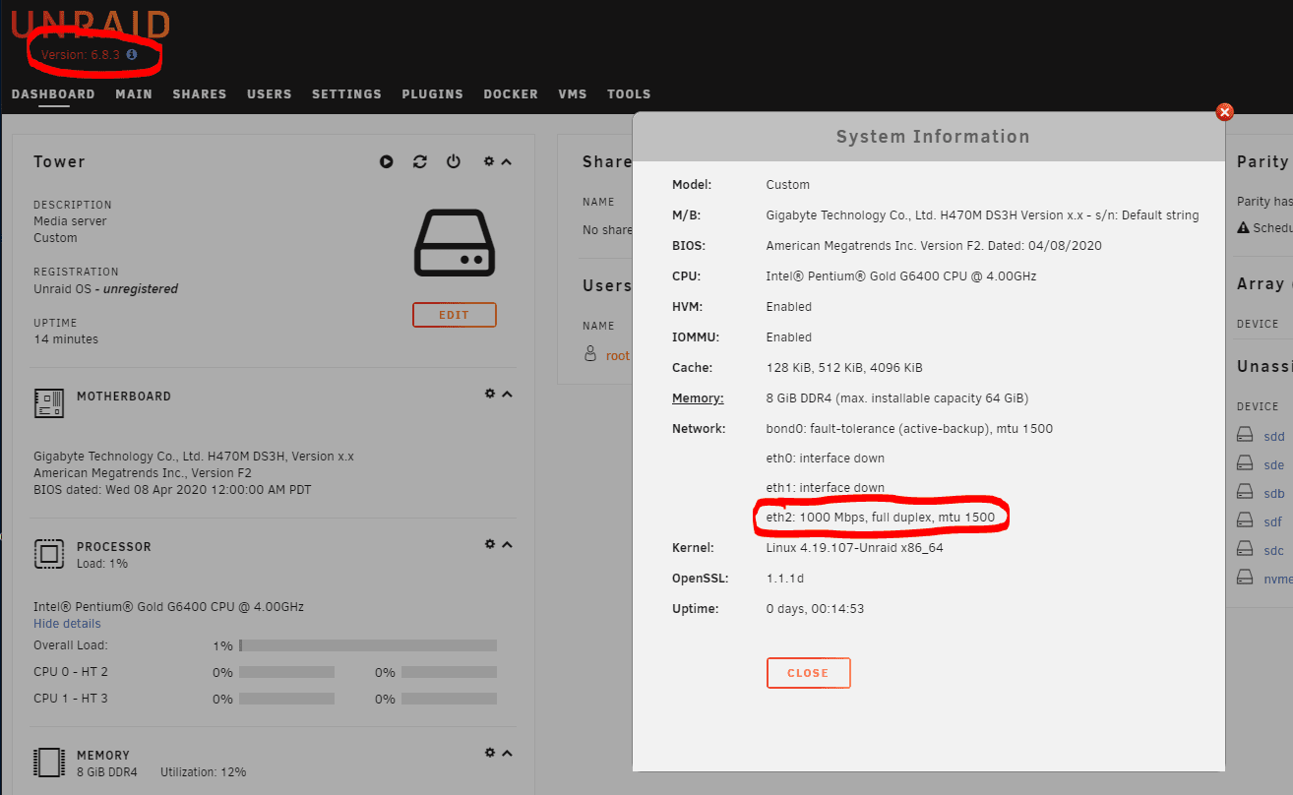Click the UNRAID logo
Screen dimensions: 1293x795
(91, 25)
